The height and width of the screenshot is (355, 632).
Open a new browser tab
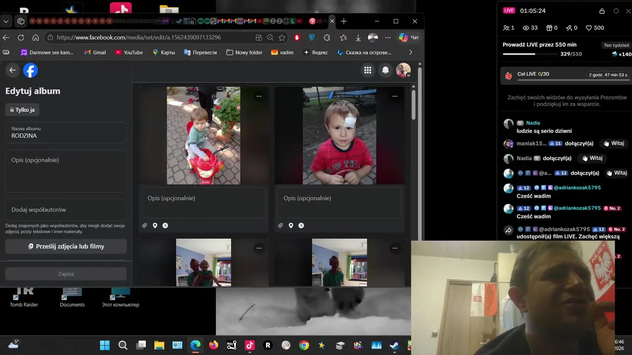pyautogui.click(x=344, y=21)
